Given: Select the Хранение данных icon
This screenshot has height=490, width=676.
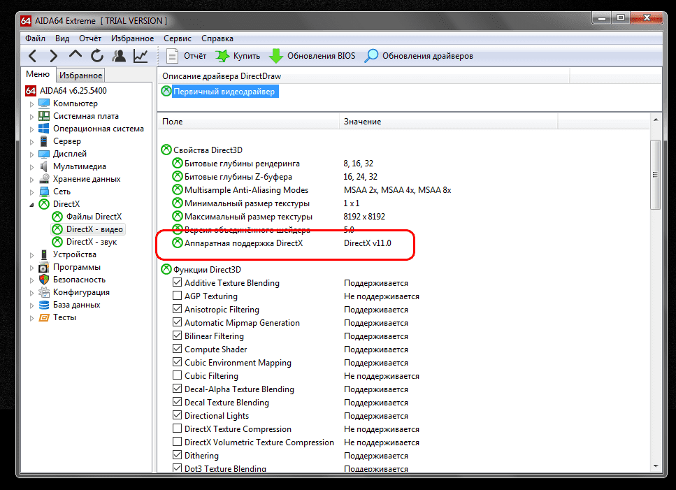Looking at the screenshot, I should pyautogui.click(x=44, y=179).
